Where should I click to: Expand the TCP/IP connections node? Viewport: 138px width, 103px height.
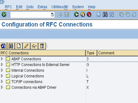(x=2, y=82)
